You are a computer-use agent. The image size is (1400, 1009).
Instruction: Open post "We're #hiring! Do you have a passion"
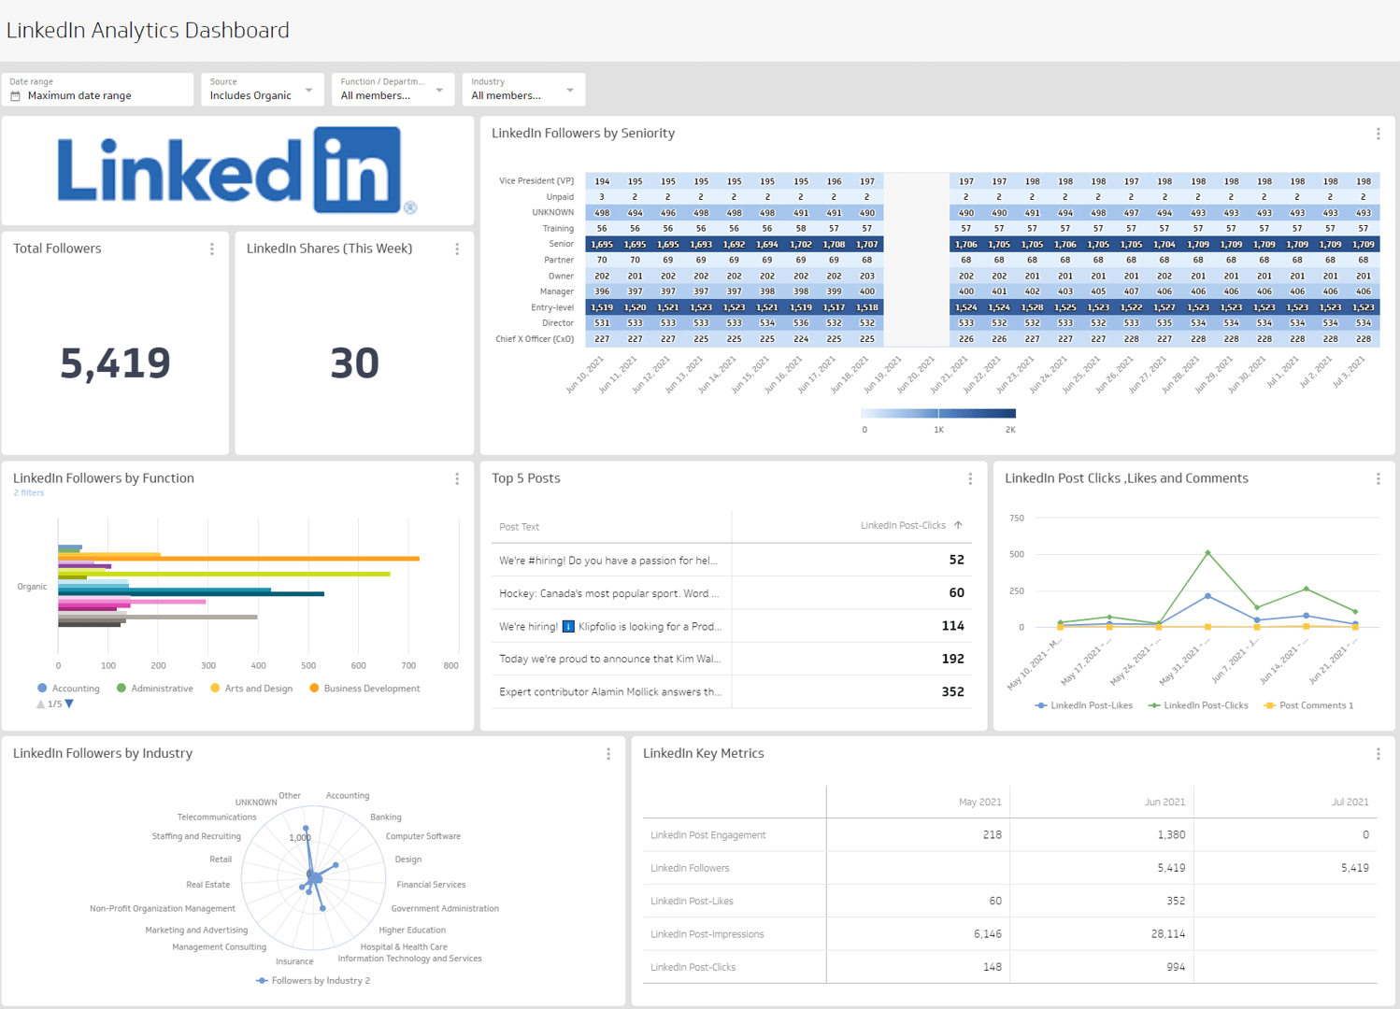point(608,561)
